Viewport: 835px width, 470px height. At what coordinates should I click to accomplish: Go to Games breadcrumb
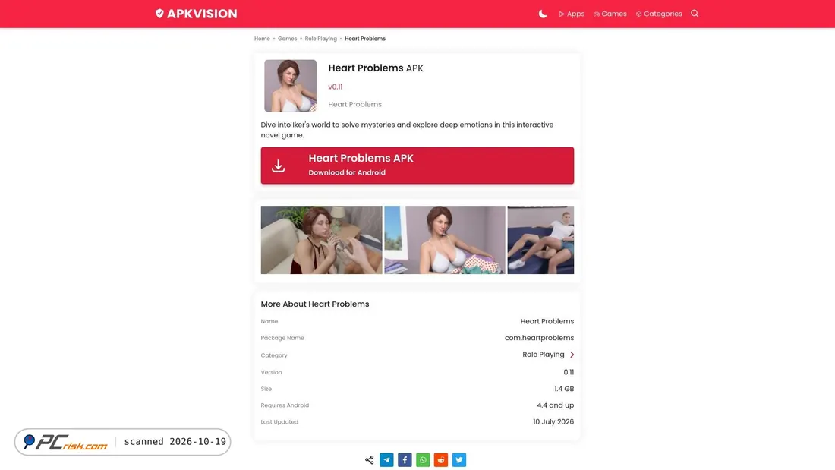[x=287, y=39]
